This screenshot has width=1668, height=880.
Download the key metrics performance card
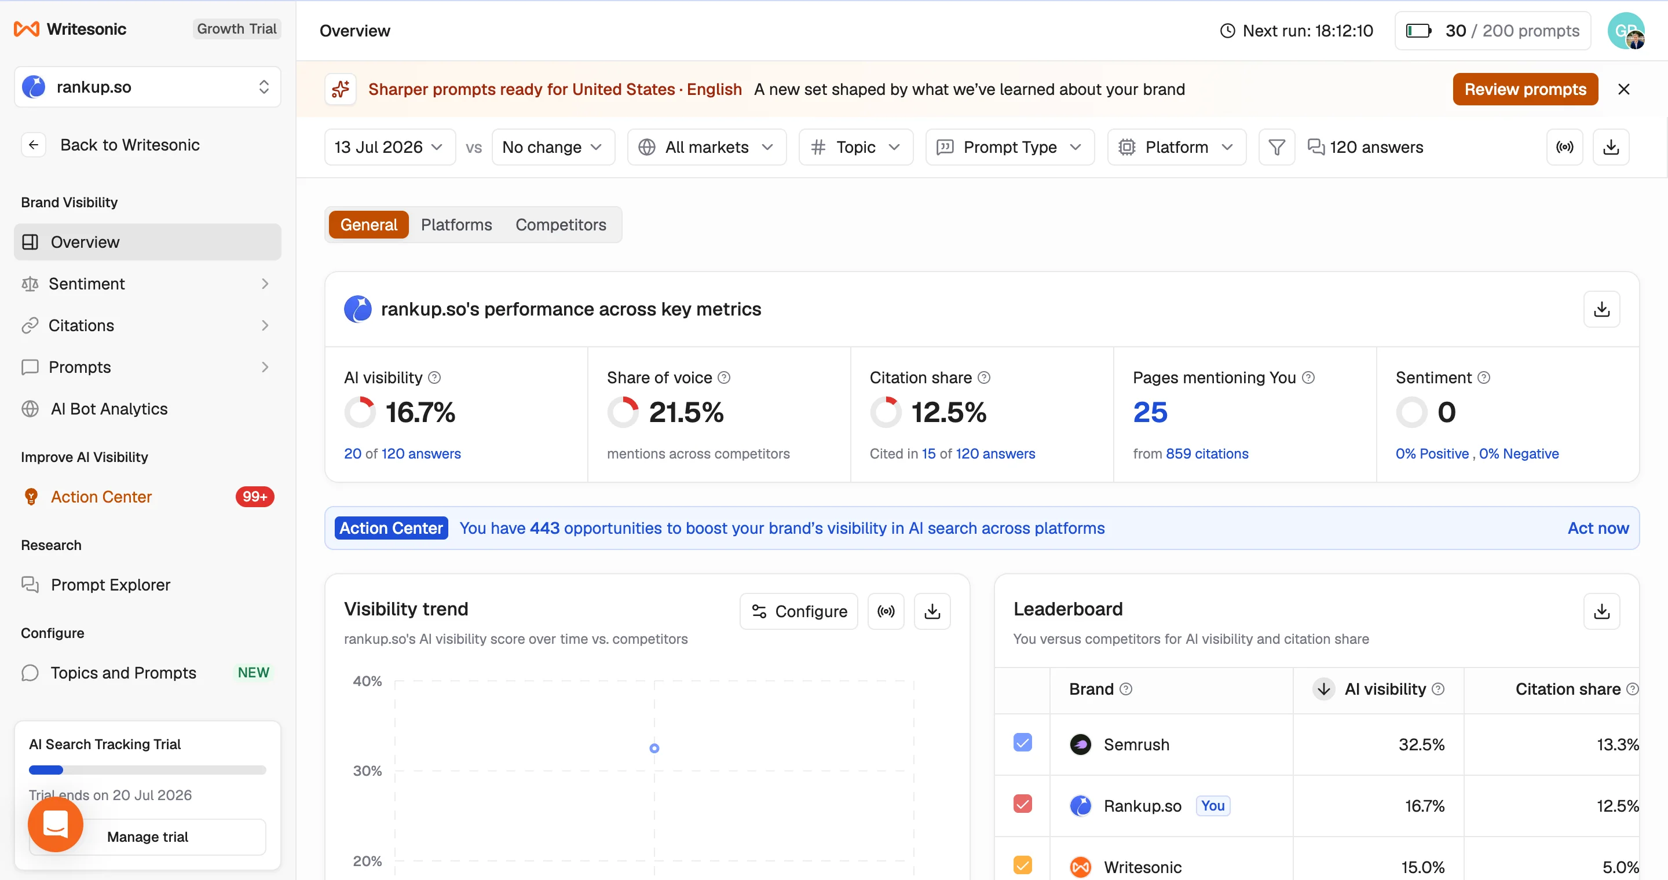coord(1602,309)
